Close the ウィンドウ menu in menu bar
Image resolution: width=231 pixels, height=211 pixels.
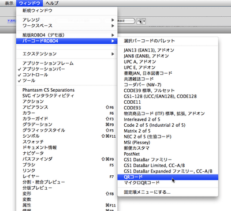[29, 3]
